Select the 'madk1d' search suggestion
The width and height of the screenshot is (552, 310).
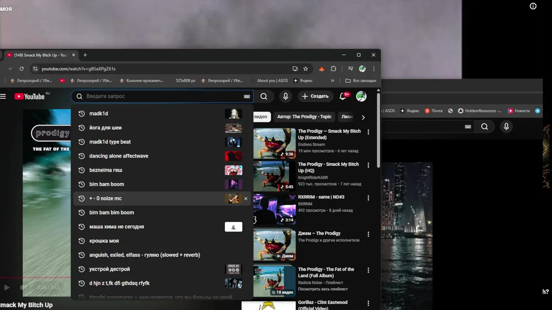click(x=162, y=114)
